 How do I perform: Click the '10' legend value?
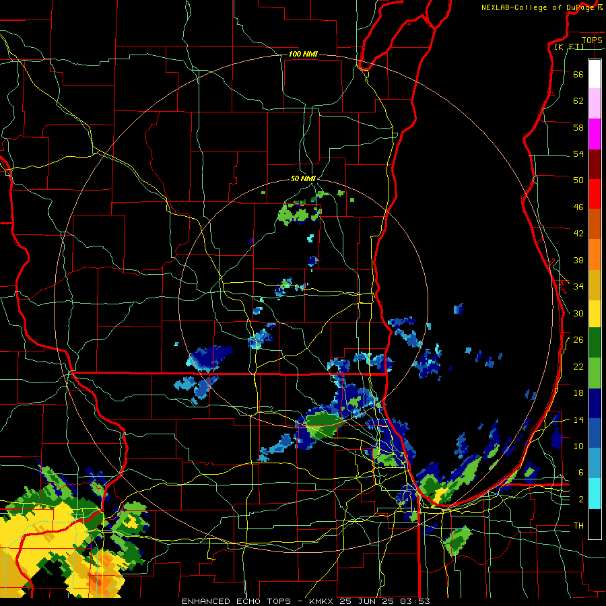coord(578,446)
